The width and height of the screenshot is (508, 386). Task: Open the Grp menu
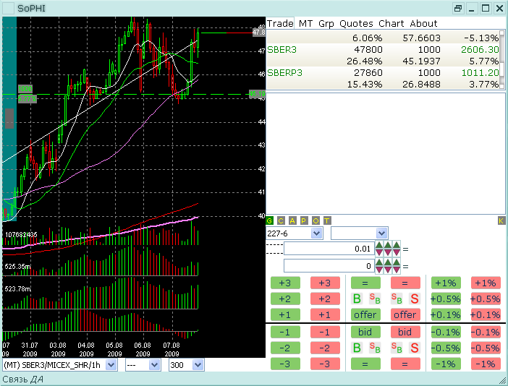tap(326, 23)
